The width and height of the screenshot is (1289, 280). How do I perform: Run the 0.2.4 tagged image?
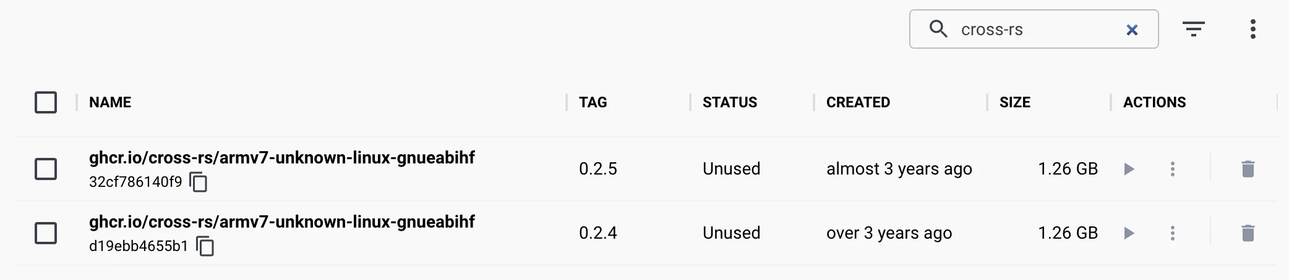[x=1129, y=233]
